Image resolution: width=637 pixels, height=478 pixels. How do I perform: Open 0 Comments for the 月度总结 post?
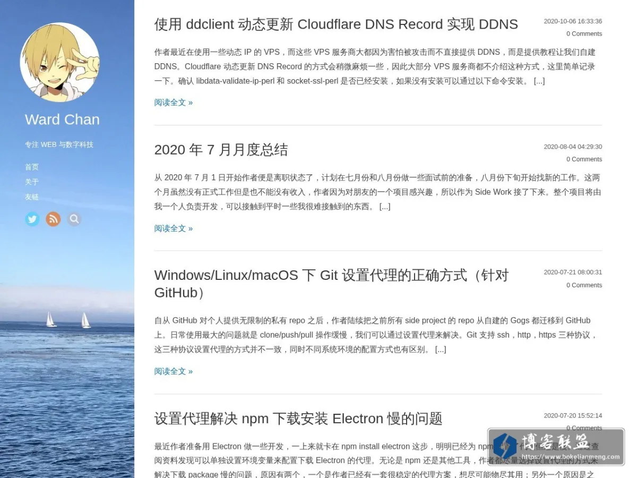click(584, 159)
